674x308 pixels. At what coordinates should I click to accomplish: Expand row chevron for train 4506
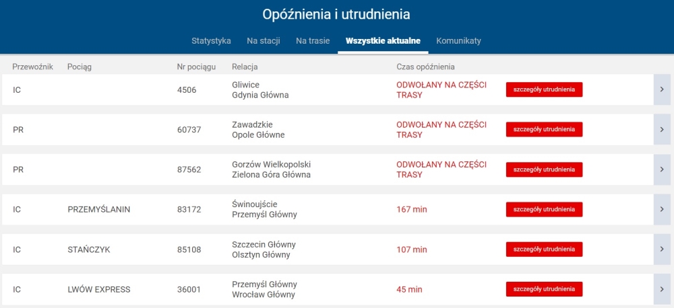(662, 89)
